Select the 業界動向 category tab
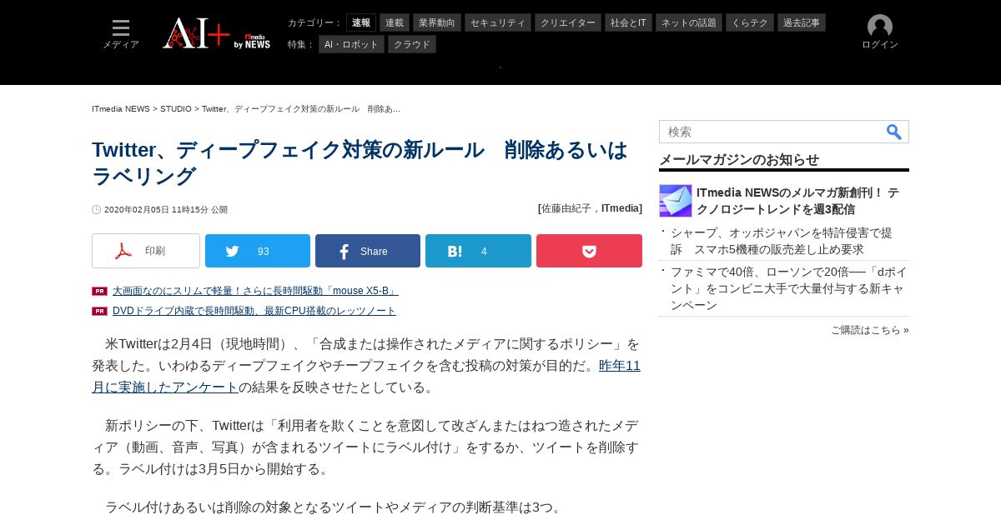1001x525 pixels. tap(437, 22)
